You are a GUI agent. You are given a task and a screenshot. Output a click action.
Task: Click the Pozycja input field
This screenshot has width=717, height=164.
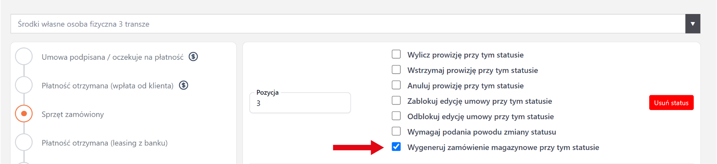coord(300,103)
